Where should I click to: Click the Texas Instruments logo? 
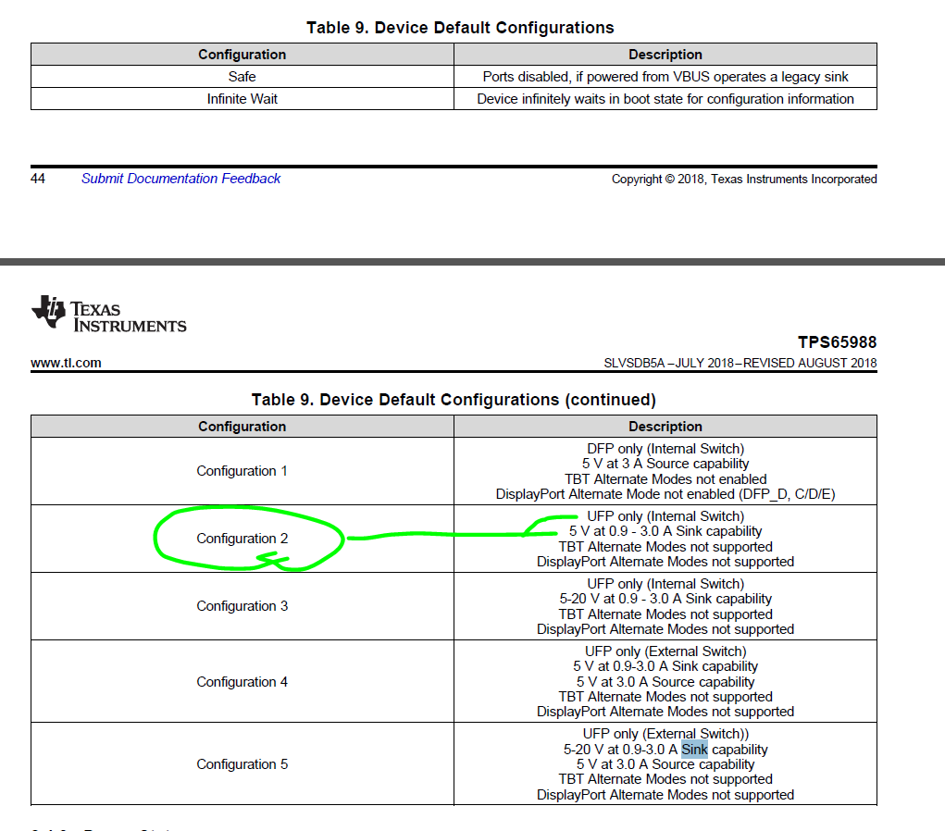pos(109,314)
